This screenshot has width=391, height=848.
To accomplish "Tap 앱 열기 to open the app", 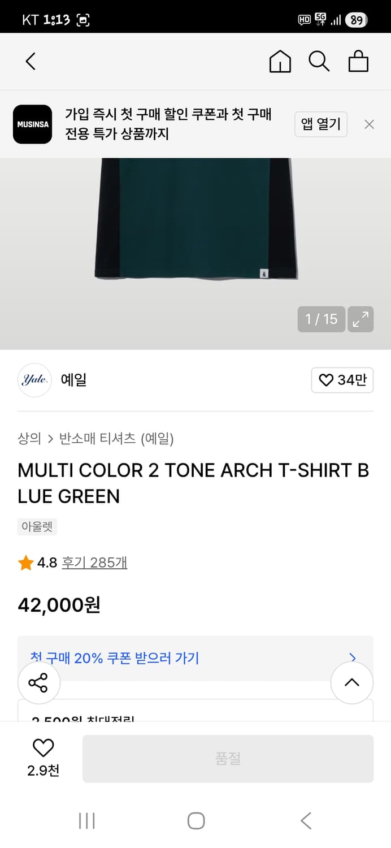I will 321,124.
